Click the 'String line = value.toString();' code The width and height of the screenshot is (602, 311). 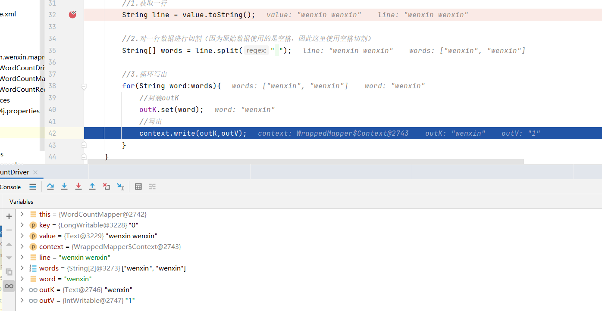tap(188, 15)
